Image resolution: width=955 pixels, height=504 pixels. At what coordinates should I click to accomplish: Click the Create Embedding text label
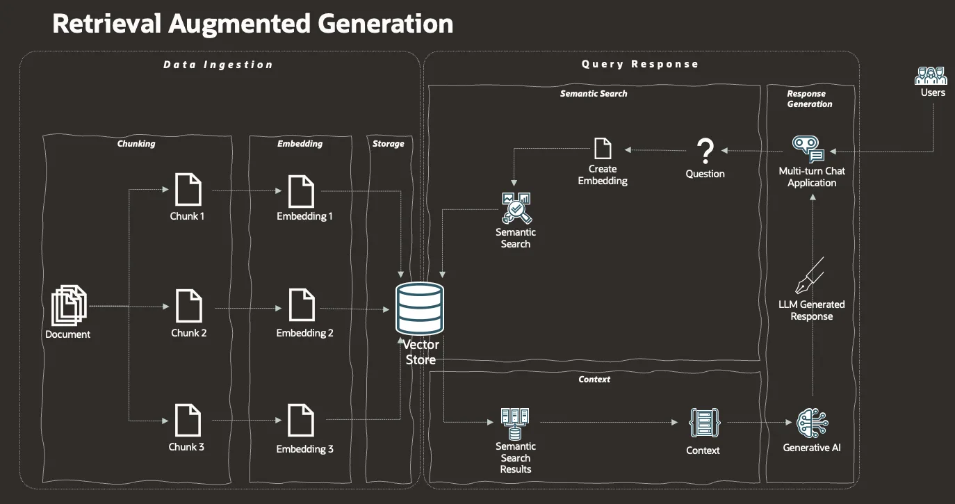[603, 175]
